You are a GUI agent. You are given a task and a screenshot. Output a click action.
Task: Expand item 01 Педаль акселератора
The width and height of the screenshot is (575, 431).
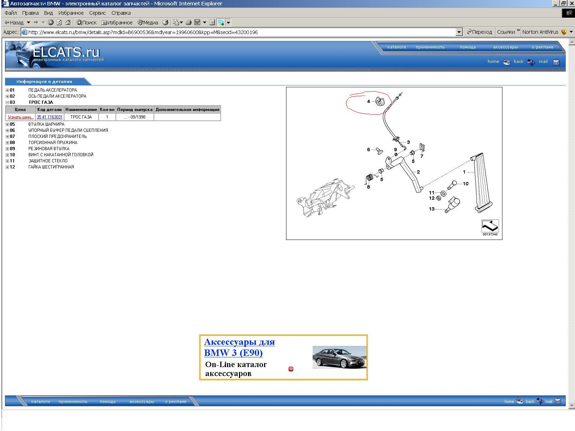7,90
